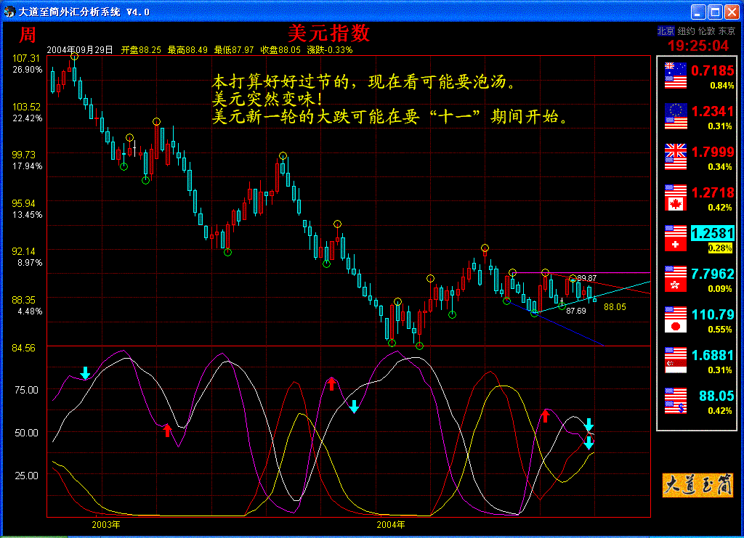Select the 1.2718 Canadian dollar quote
This screenshot has height=538, width=744.
713,193
